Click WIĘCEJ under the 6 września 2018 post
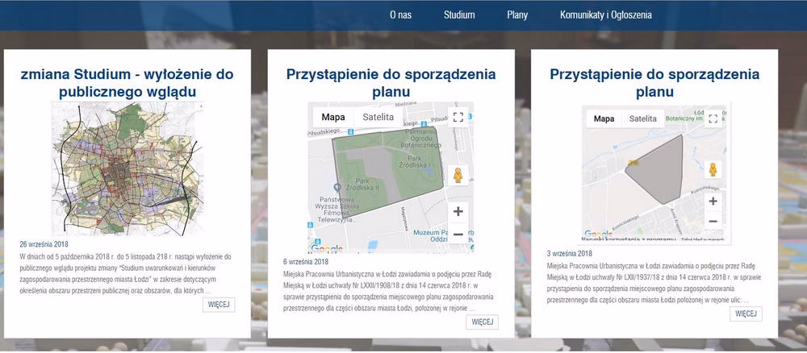Screen dimensions: 807x353 coord(483,322)
